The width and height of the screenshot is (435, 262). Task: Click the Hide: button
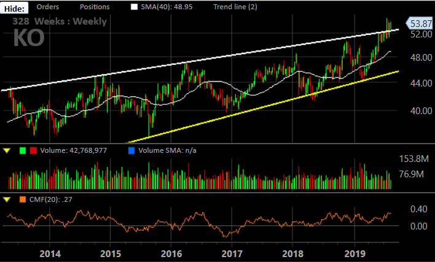[14, 8]
